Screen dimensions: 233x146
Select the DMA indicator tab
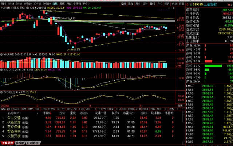[31, 109]
